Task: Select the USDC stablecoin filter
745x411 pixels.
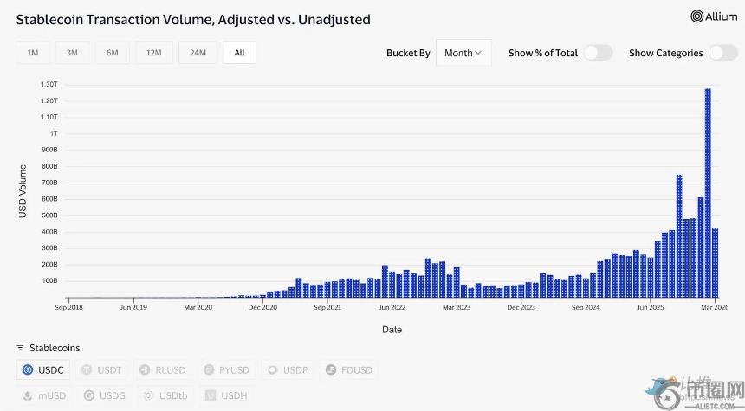Action: click(x=43, y=369)
